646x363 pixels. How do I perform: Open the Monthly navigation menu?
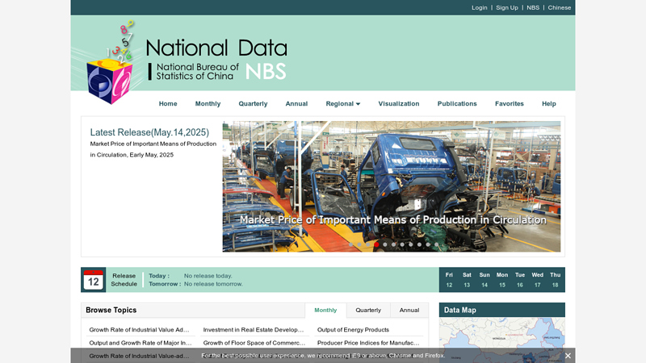[x=208, y=104]
